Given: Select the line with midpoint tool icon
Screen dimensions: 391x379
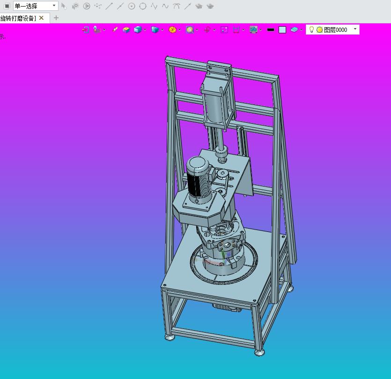Looking at the screenshot, I should [x=120, y=6].
